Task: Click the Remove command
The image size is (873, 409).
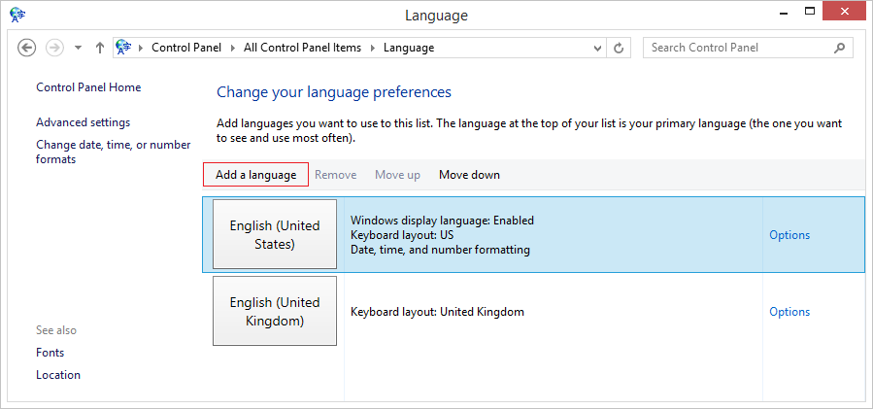Action: click(336, 175)
